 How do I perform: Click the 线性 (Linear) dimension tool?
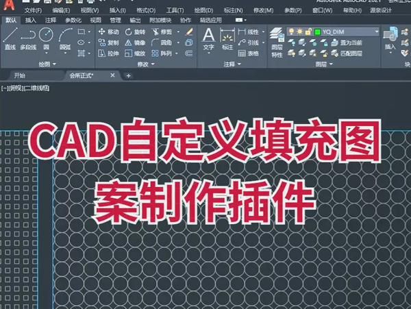[249, 32]
